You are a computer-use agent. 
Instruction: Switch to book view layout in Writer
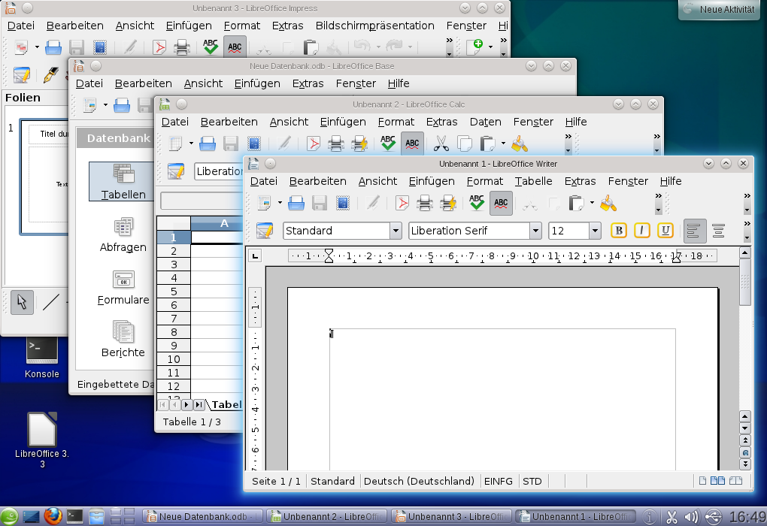pos(735,481)
